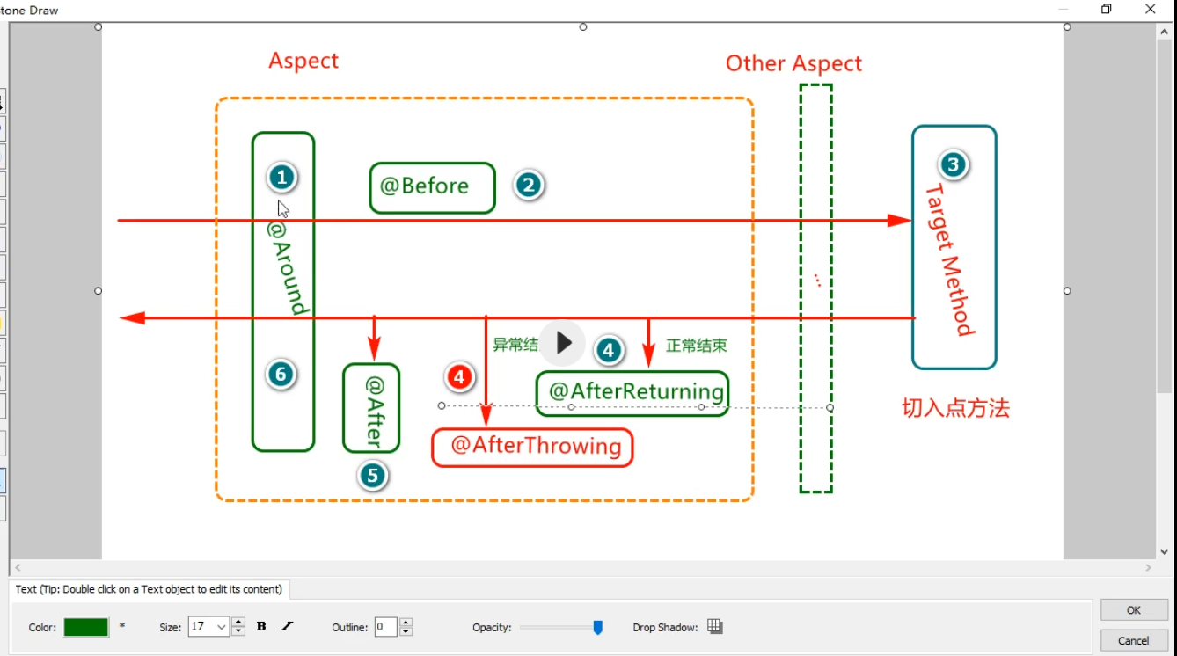Increase font size with the up arrow

238,622
